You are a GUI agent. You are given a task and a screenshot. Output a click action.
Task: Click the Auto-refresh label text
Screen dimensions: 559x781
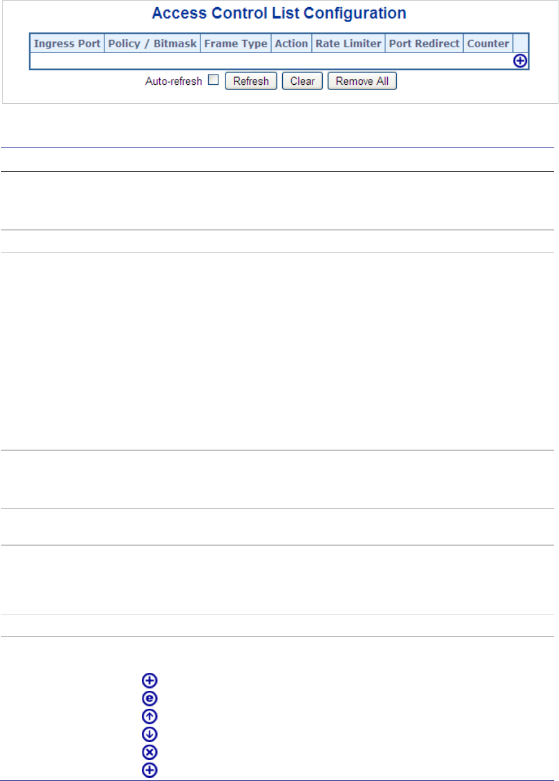coord(174,81)
